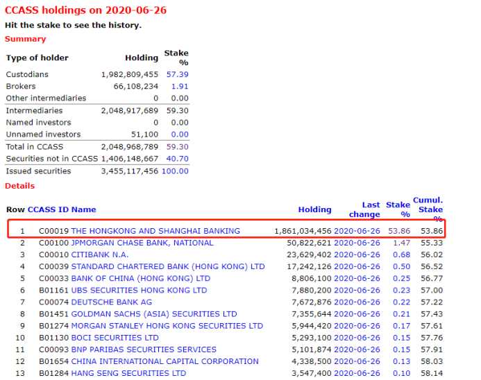Open Bank of China (Hong Kong) Ltd
481x380 pixels.
[140, 278]
